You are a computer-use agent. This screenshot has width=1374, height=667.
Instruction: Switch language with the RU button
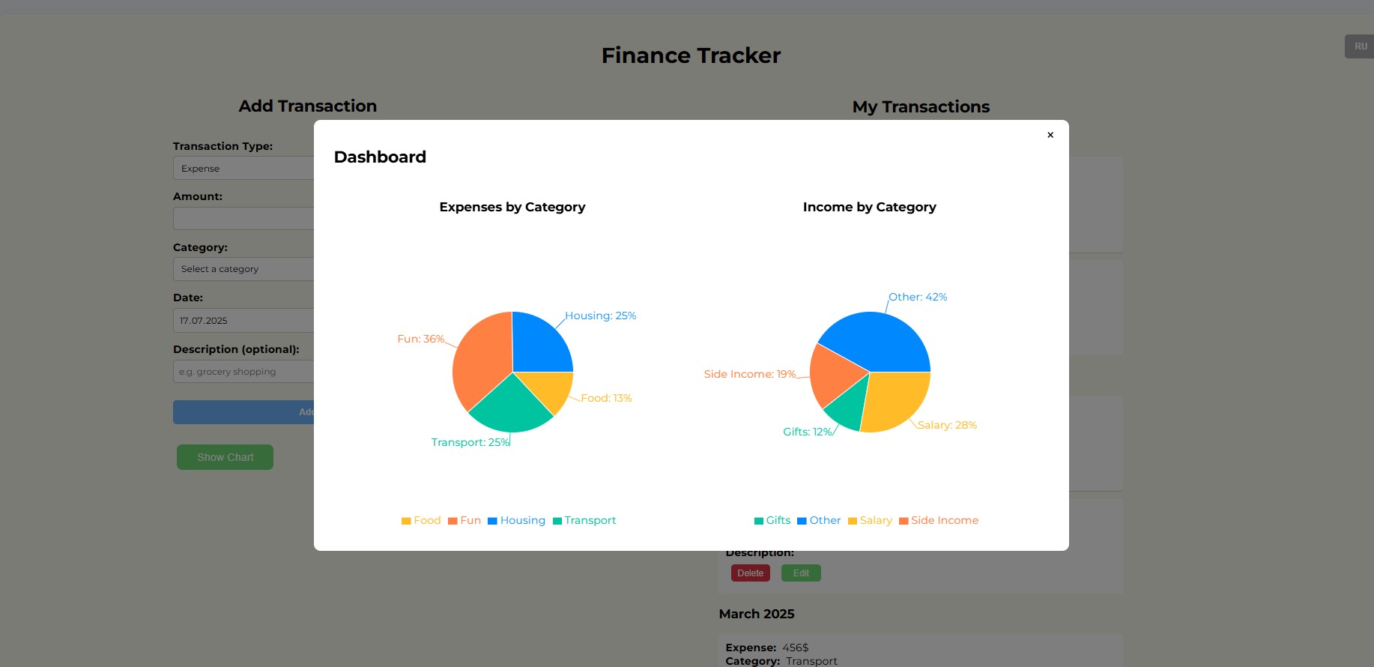tap(1359, 46)
